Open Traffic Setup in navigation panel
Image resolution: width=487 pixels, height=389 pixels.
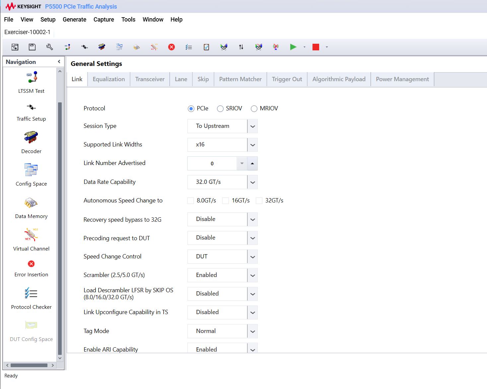tap(31, 112)
